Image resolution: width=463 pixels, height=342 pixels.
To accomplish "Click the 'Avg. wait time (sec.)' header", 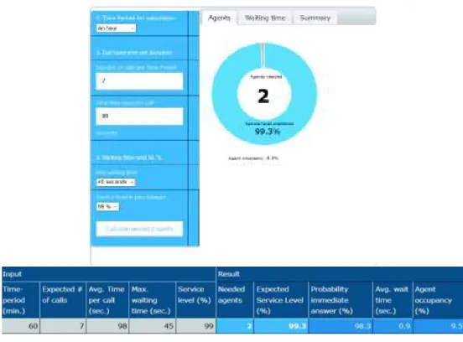I will tap(393, 300).
